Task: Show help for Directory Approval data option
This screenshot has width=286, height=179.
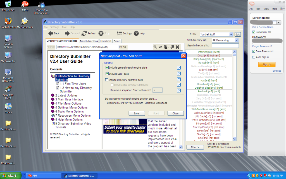Action: [179, 79]
